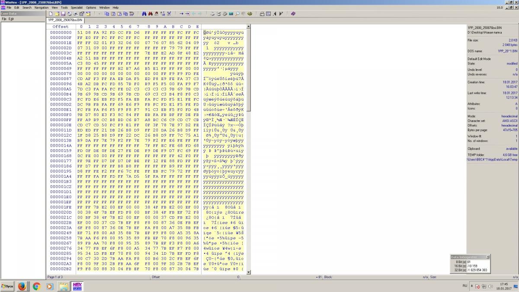
Task: Click the Open file folder icon
Action: pyautogui.click(x=57, y=14)
